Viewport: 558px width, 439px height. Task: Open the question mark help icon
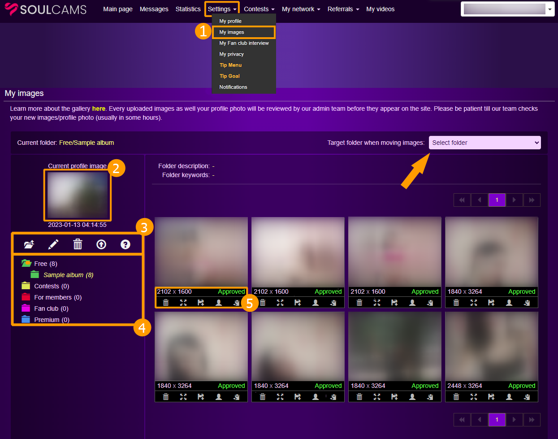[125, 244]
